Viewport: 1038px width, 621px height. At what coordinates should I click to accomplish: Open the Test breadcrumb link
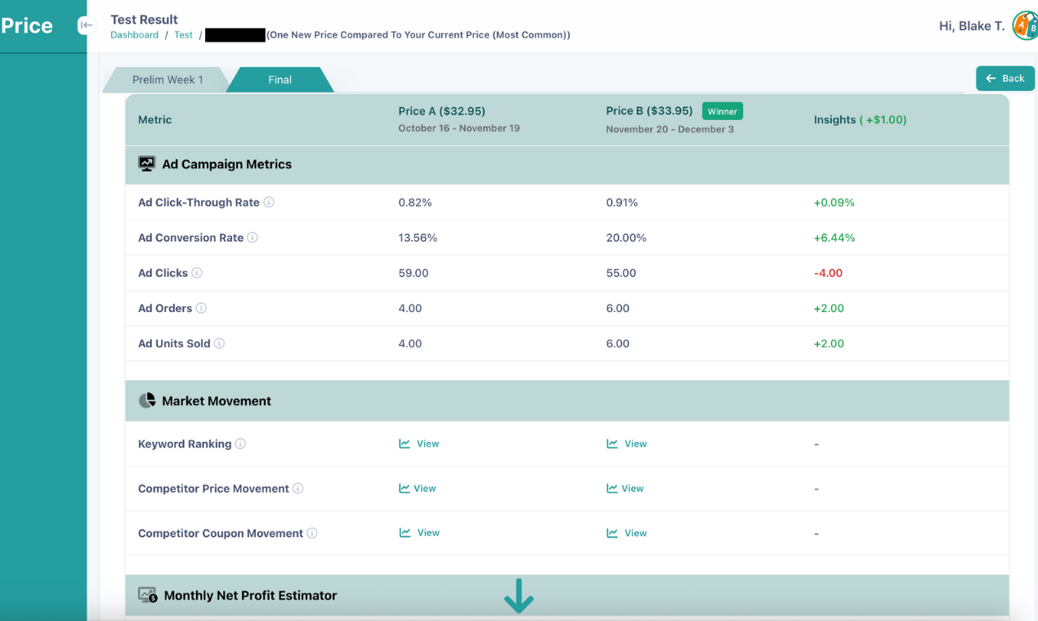tap(183, 35)
